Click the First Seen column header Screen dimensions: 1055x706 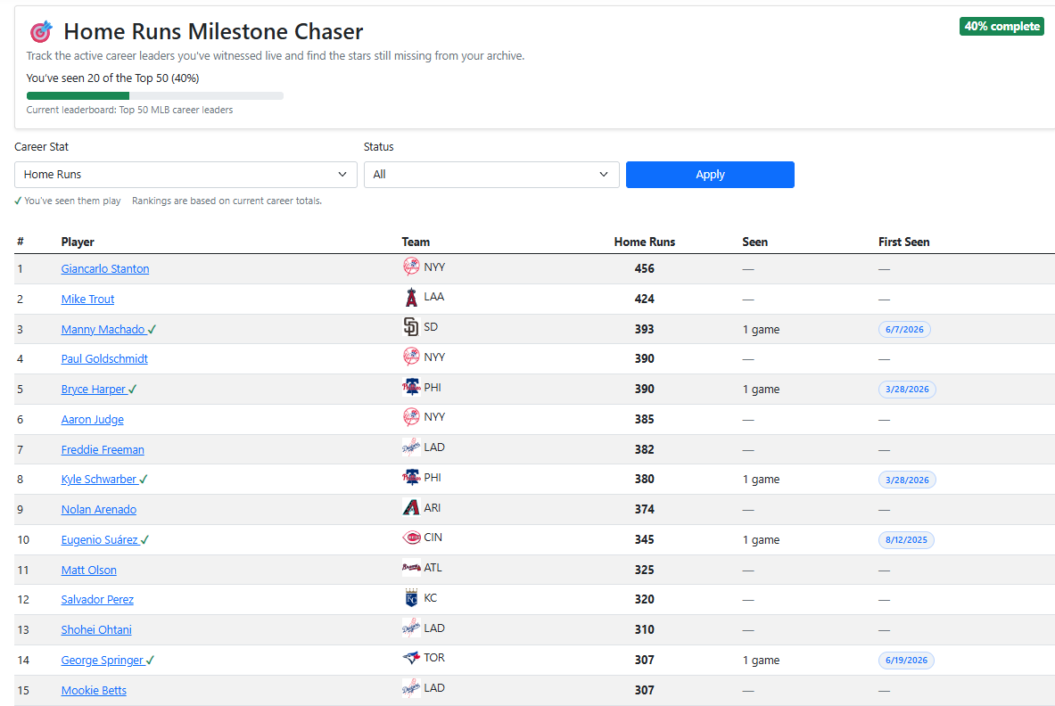point(903,242)
